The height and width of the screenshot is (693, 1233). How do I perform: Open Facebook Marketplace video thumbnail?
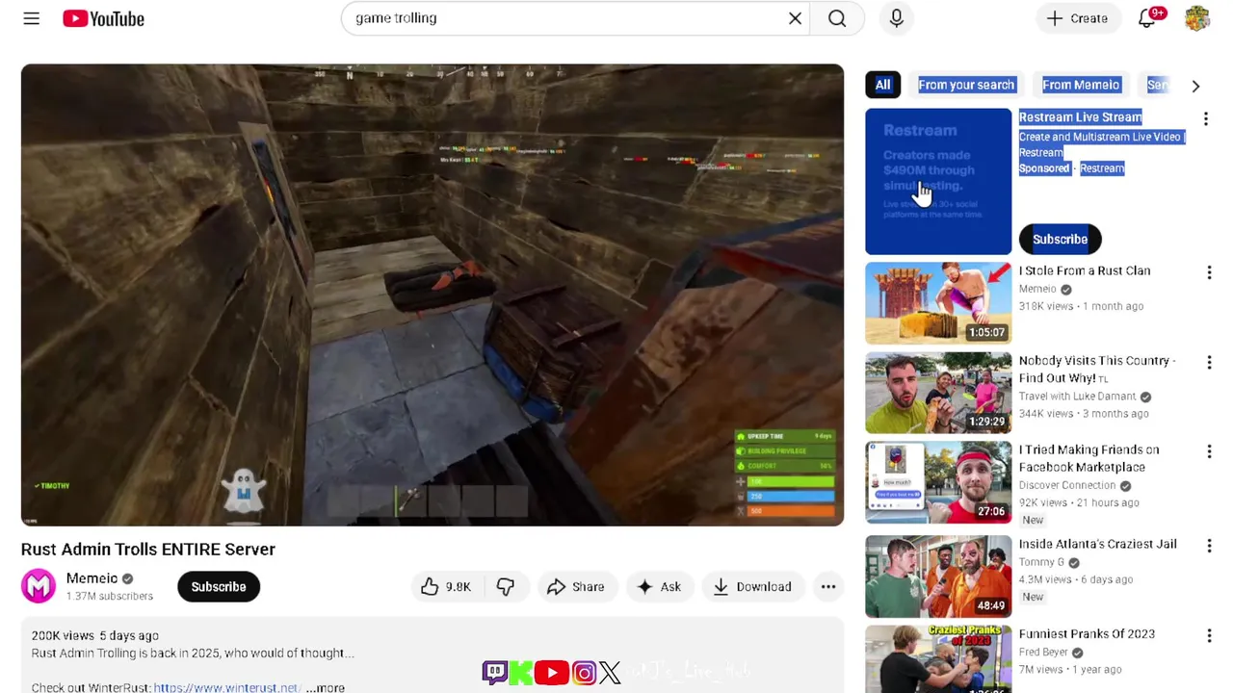(938, 482)
